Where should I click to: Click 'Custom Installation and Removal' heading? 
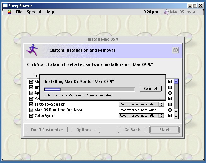(82, 50)
